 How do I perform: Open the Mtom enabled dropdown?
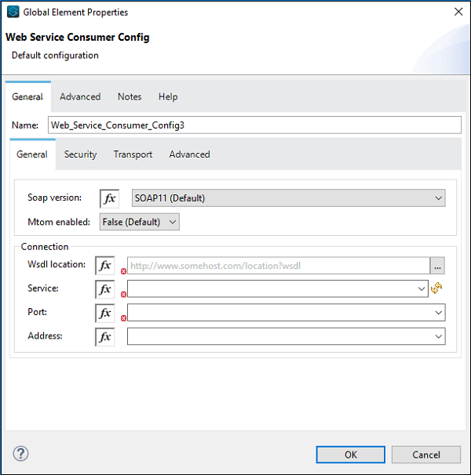172,222
